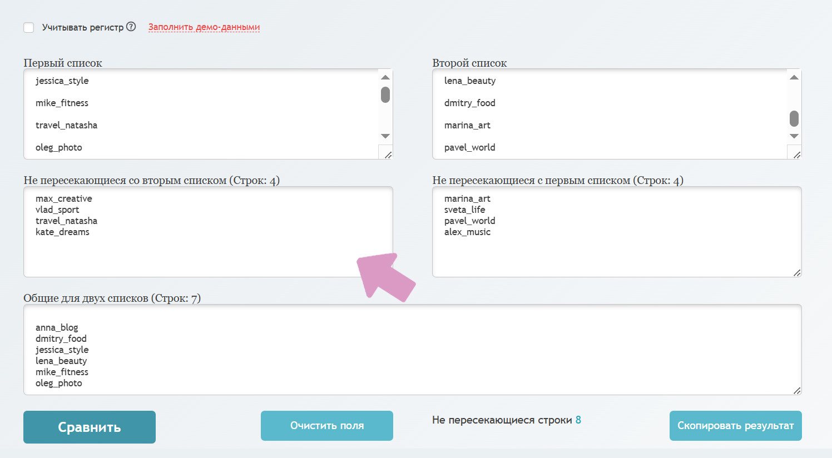Click marina_art in the right results
Image resolution: width=832 pixels, height=458 pixels.
pyautogui.click(x=468, y=198)
